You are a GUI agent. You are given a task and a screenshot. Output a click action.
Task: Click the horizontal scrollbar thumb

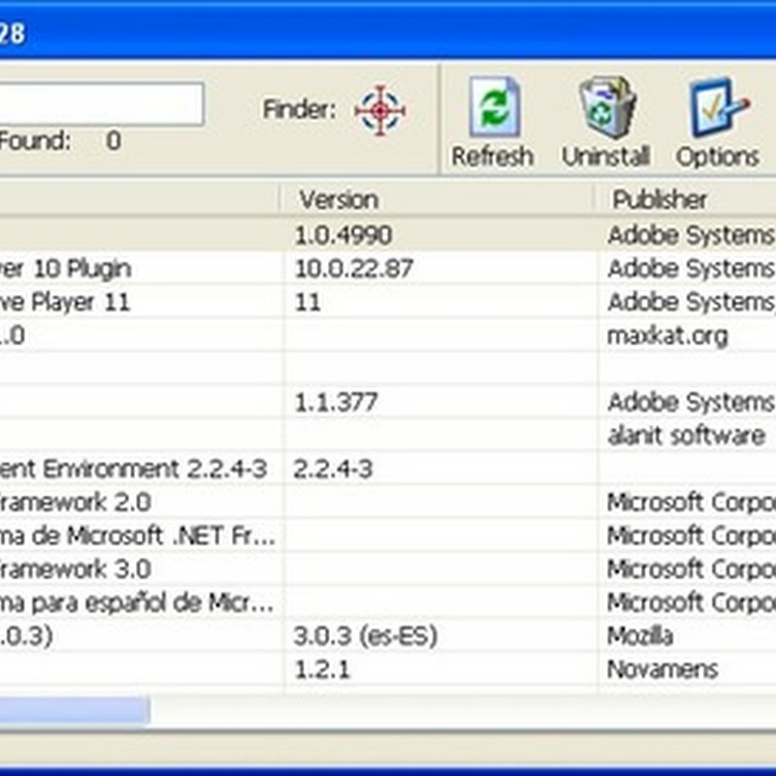[75, 711]
